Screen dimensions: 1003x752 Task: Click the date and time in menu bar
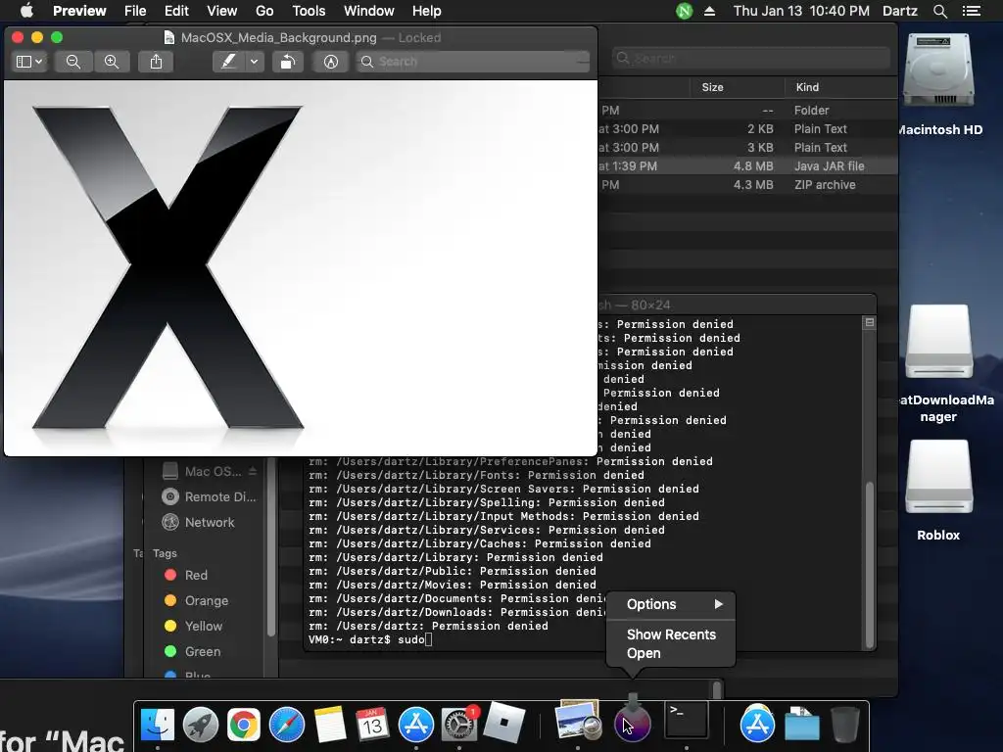(x=801, y=11)
